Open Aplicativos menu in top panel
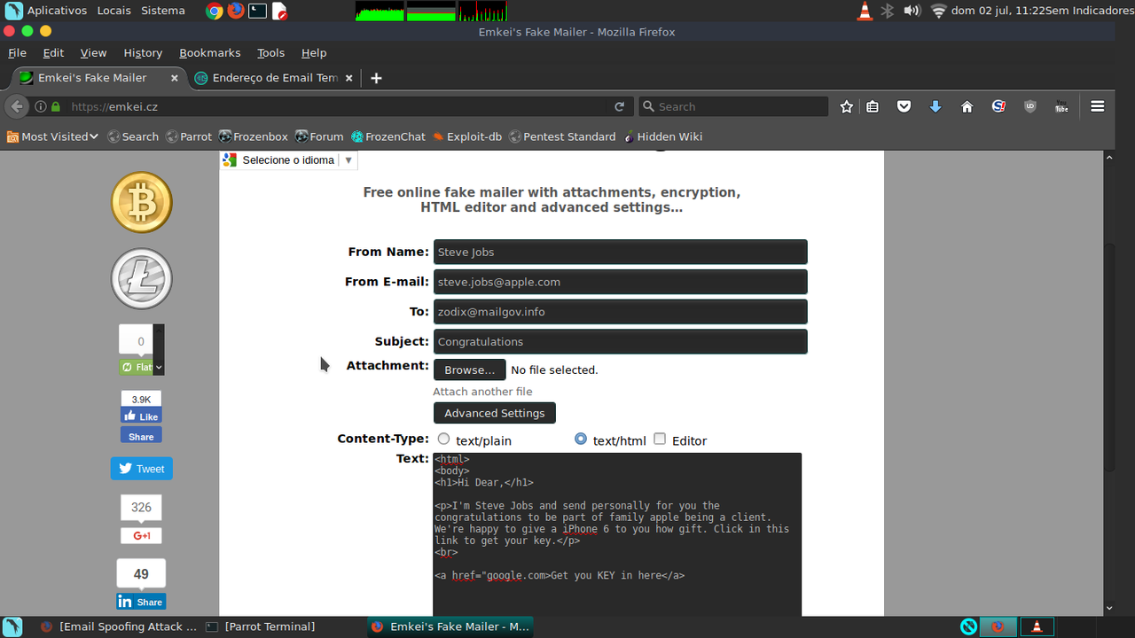The image size is (1135, 638). coord(57,11)
